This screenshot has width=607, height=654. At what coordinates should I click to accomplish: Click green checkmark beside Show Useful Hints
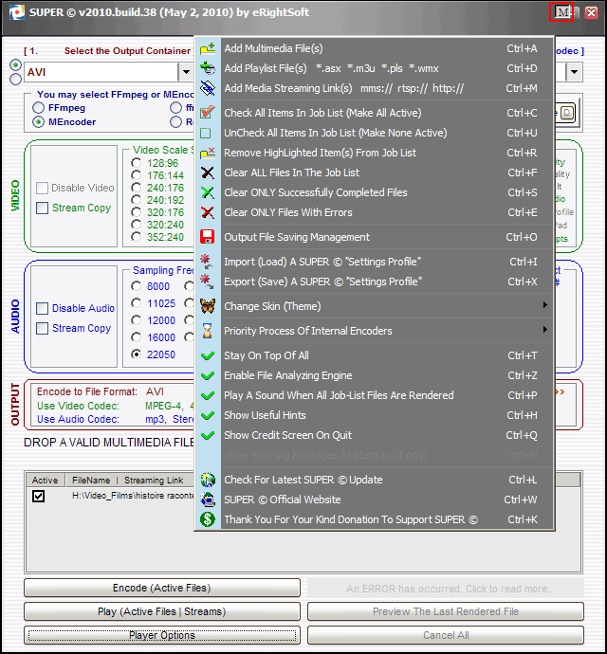tap(208, 415)
